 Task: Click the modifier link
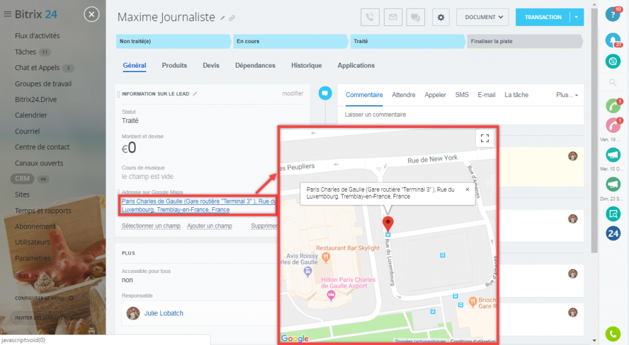click(x=292, y=93)
